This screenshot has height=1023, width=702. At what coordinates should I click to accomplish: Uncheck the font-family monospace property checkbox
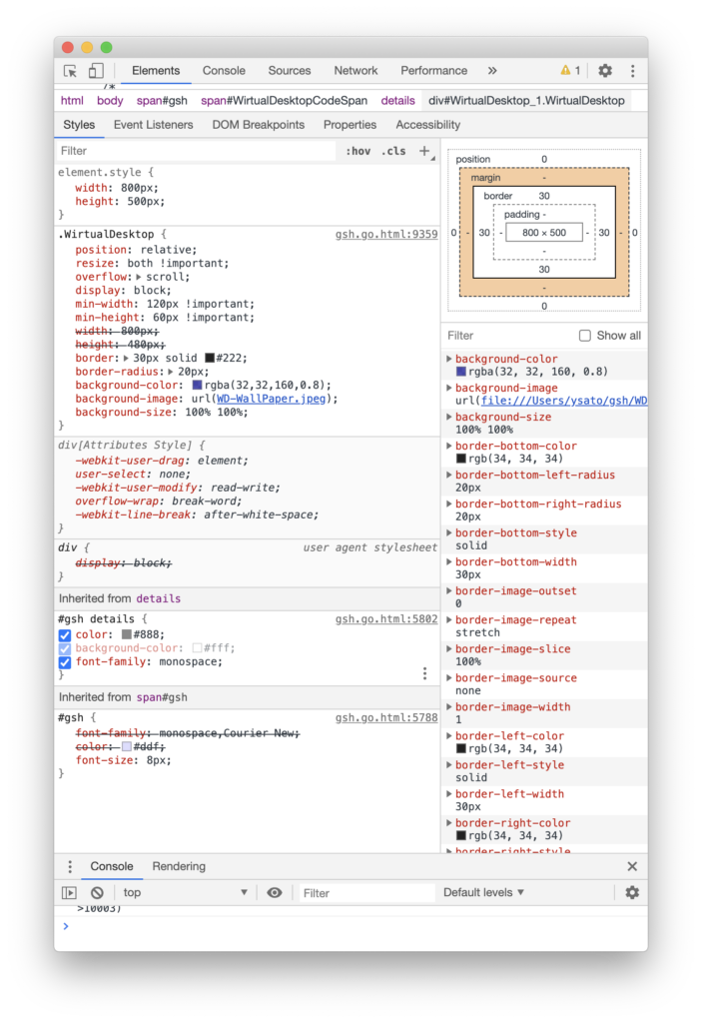click(65, 661)
